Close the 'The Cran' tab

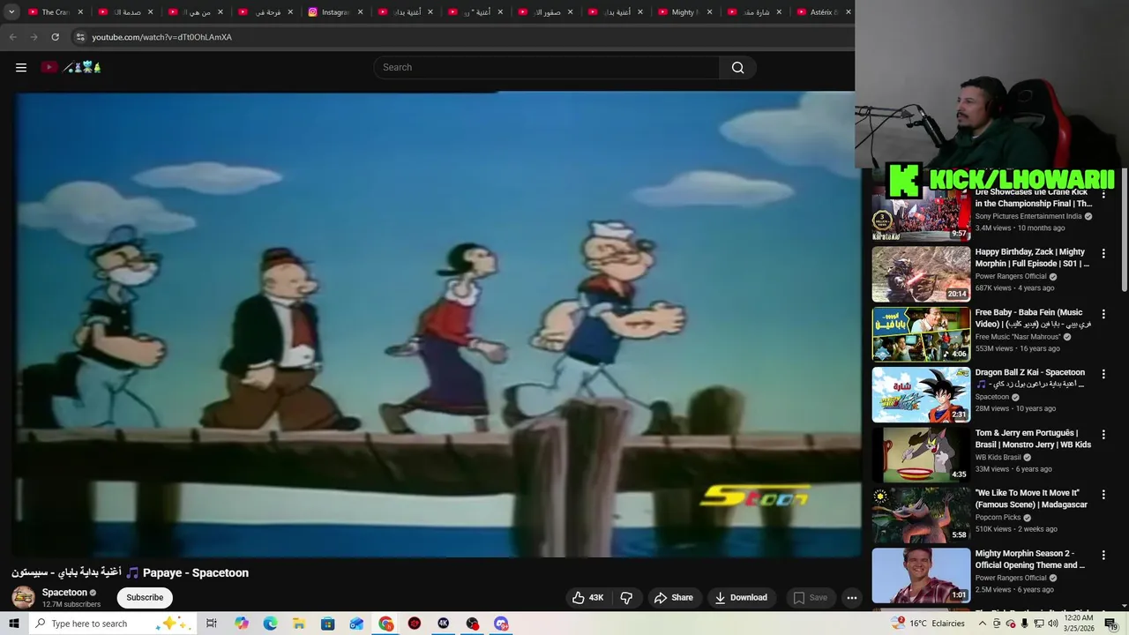pos(80,12)
